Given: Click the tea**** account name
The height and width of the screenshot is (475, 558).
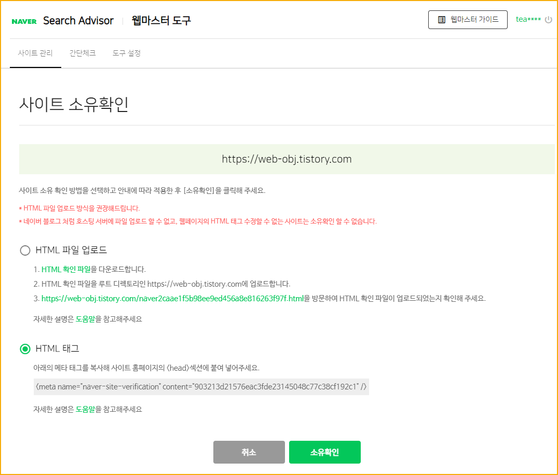Looking at the screenshot, I should pos(528,20).
